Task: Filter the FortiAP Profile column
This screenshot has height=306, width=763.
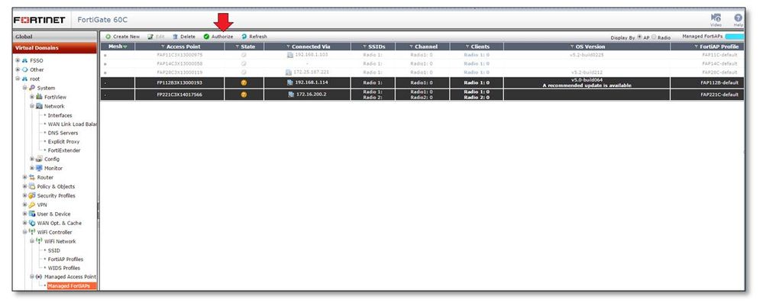Action: pyautogui.click(x=697, y=47)
